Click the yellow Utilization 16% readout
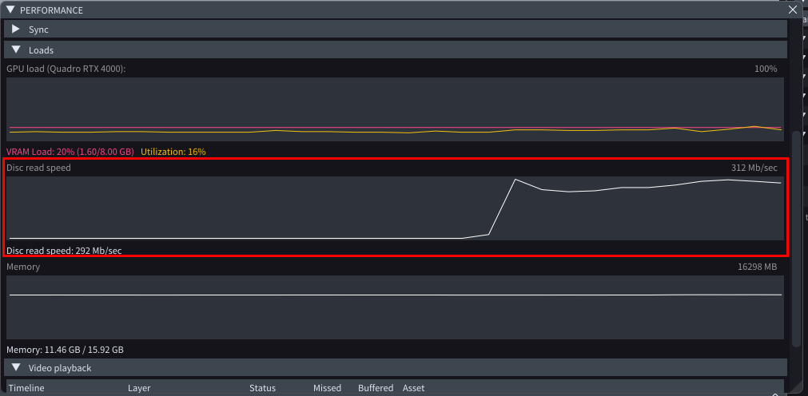 pyautogui.click(x=173, y=152)
